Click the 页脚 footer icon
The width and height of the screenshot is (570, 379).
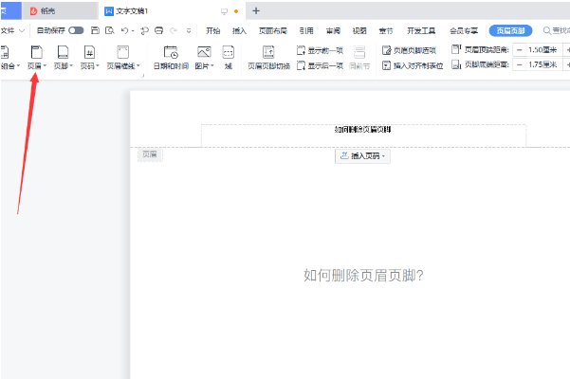click(63, 52)
